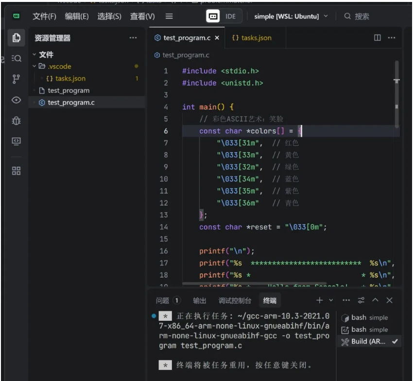The width and height of the screenshot is (415, 381).
Task: Open the 文件(F) menu
Action: (x=44, y=16)
